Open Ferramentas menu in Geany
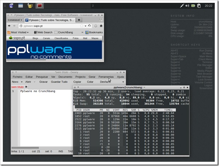This screenshot has width=219, height=166. click(x=106, y=77)
